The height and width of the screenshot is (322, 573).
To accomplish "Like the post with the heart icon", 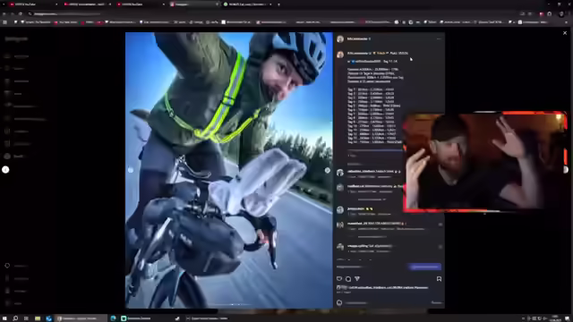I will (339, 279).
